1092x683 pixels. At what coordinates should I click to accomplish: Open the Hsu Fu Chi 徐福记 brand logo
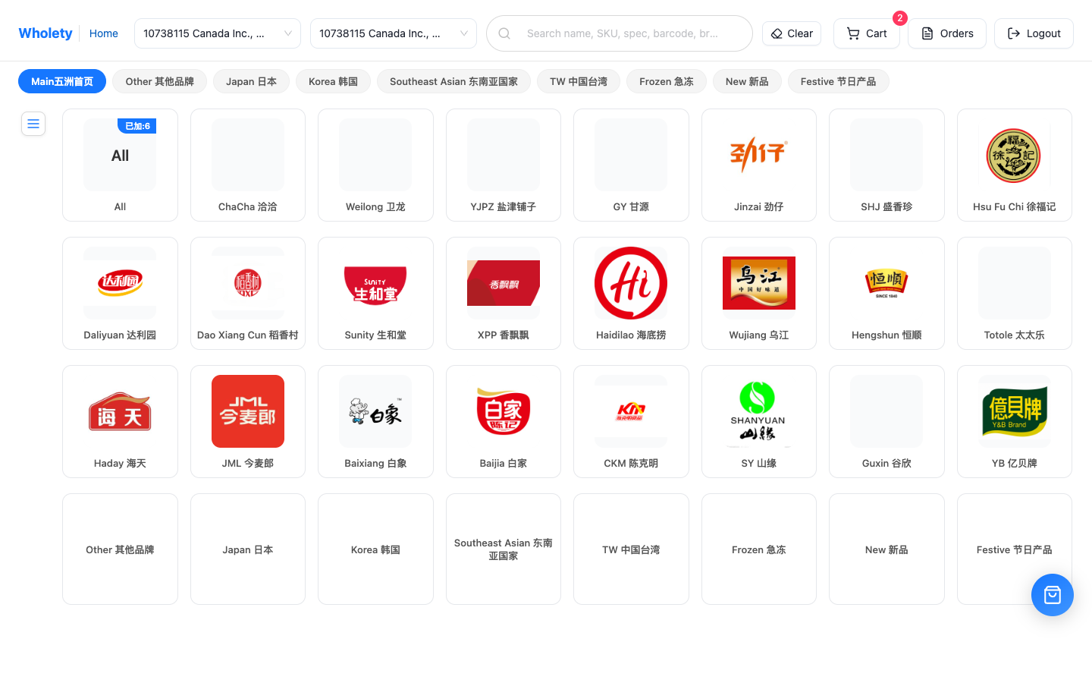pyautogui.click(x=1014, y=155)
